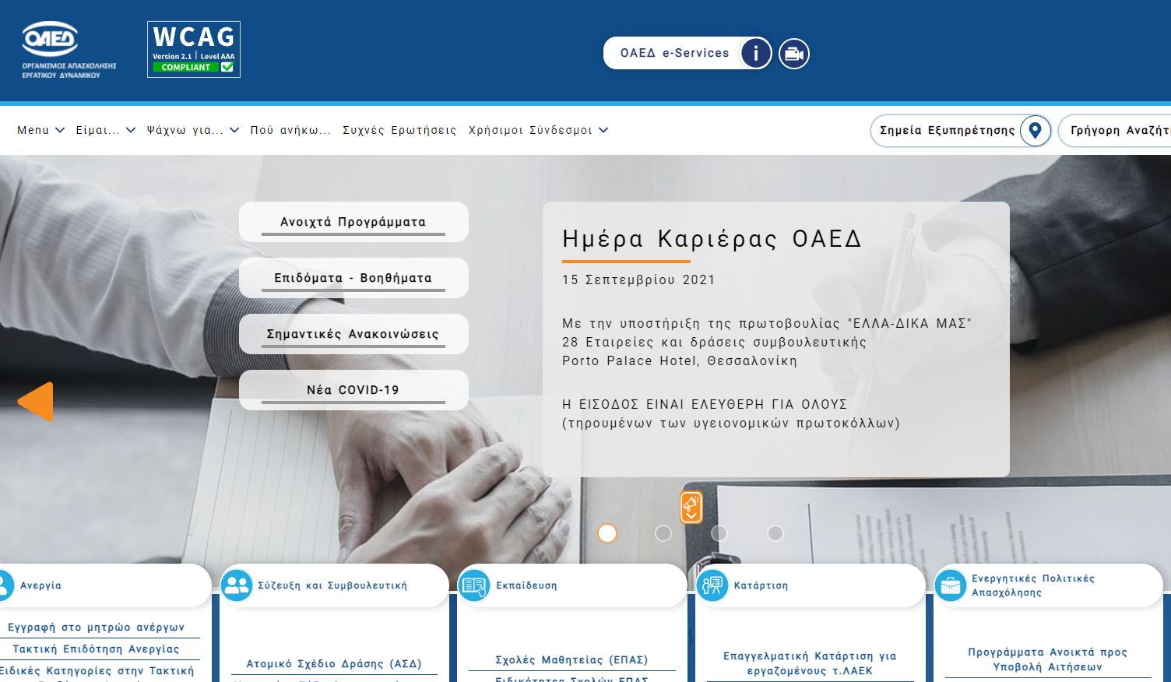
Task: Open the Τακτική Επιδότηση Ανεργίας link
Action: pyautogui.click(x=96, y=649)
